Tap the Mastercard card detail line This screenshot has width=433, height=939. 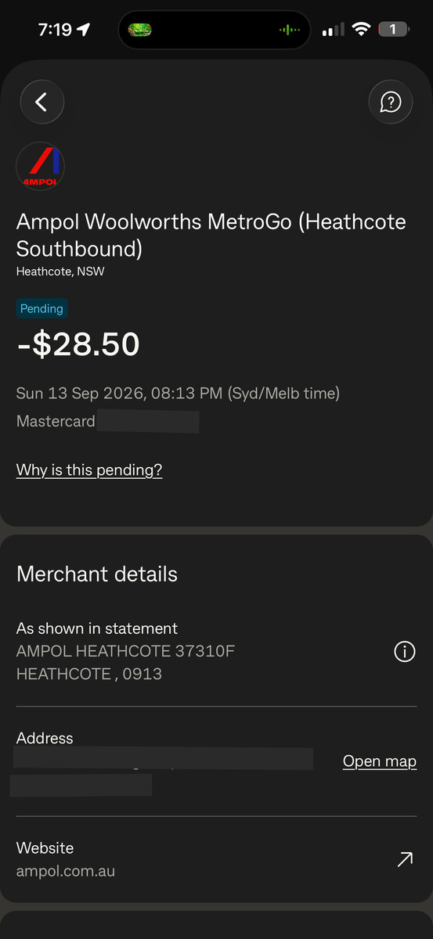(107, 422)
